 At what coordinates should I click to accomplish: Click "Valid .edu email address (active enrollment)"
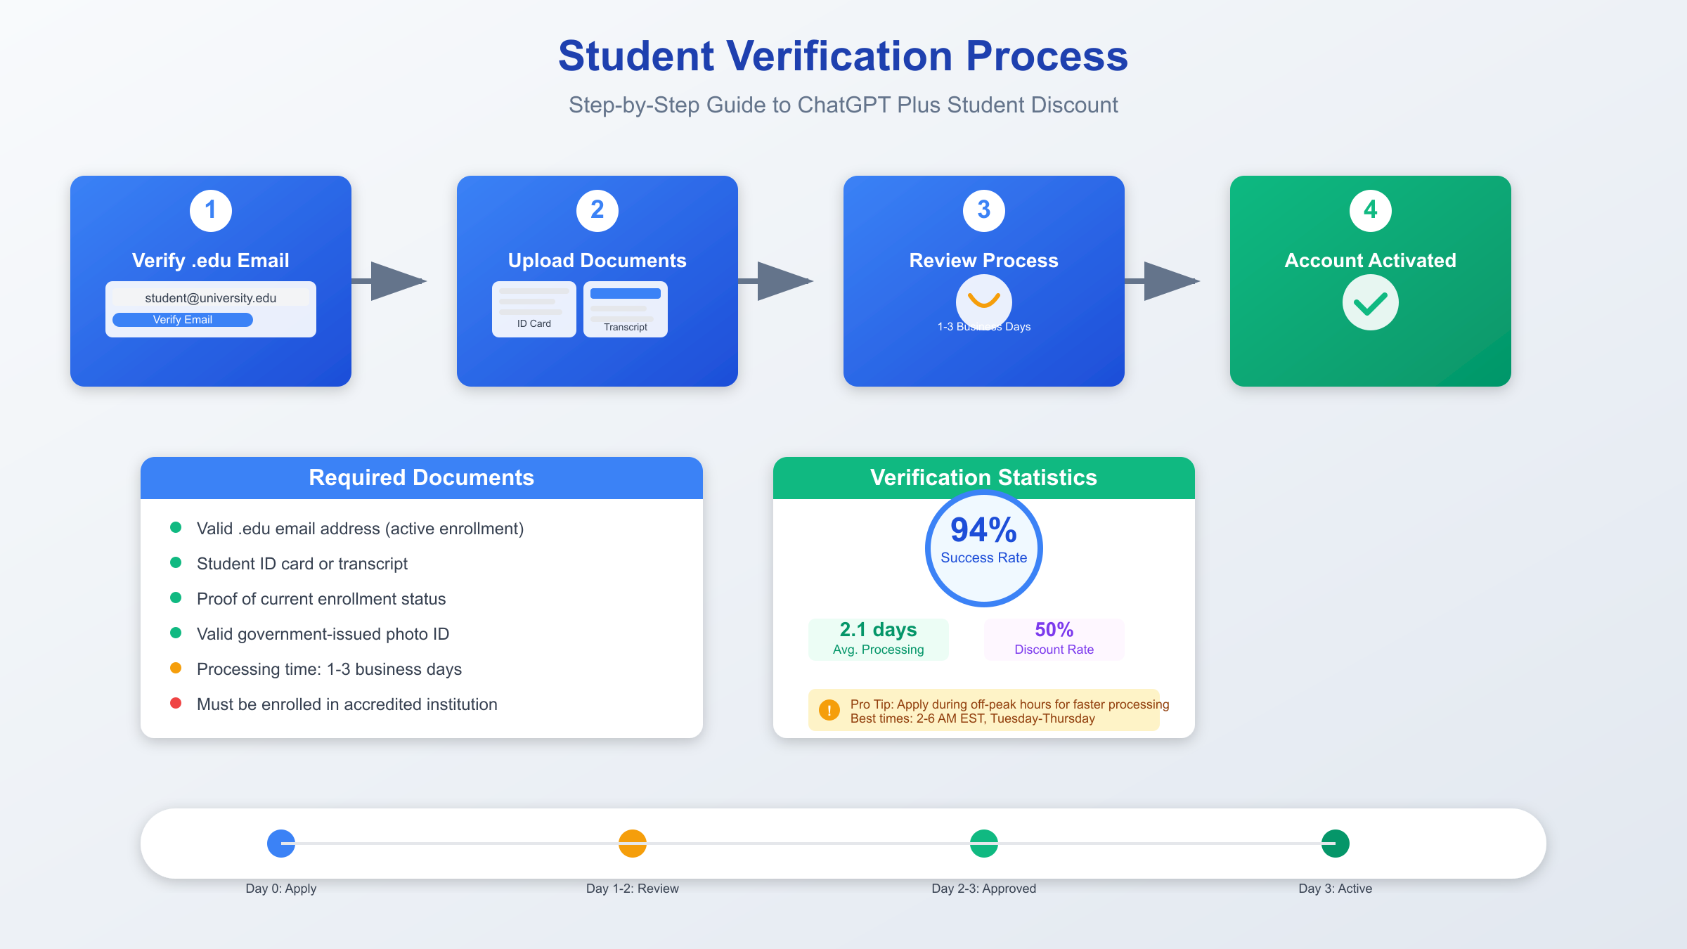pos(361,529)
